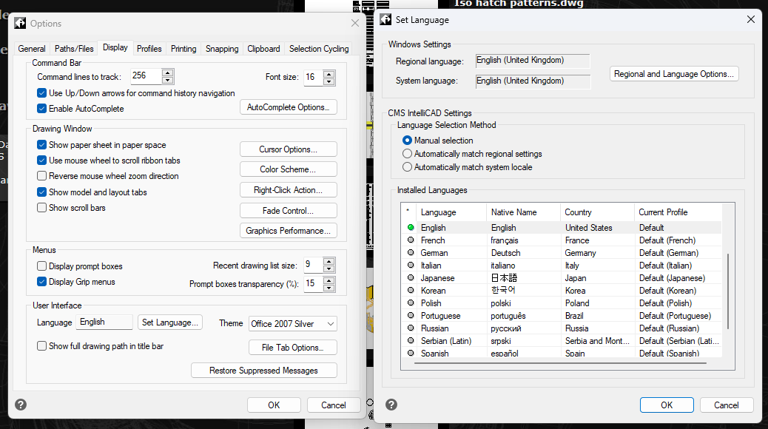Open File Tab Options
The height and width of the screenshot is (429, 768).
point(293,347)
